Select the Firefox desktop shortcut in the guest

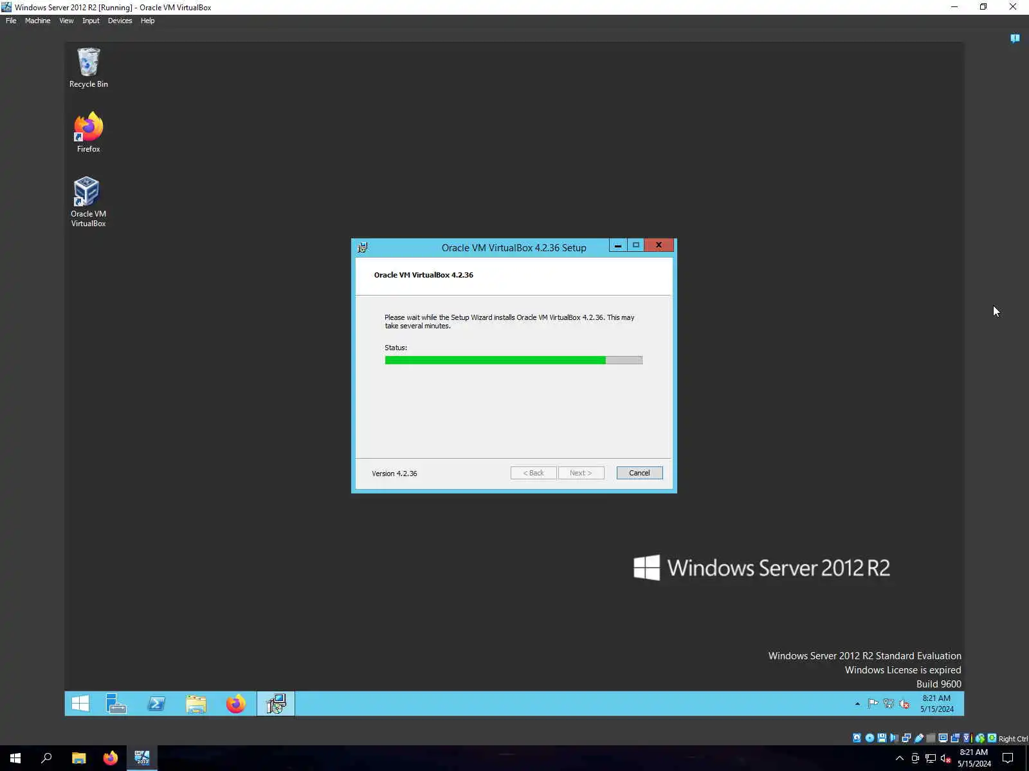pos(88,132)
